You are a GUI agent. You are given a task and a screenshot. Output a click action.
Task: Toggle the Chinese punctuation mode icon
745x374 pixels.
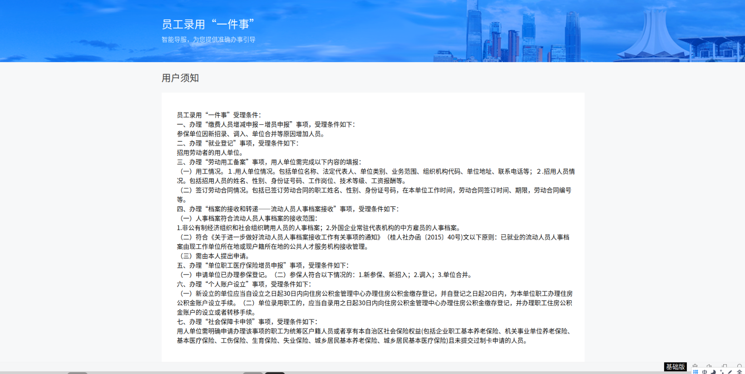click(x=722, y=372)
